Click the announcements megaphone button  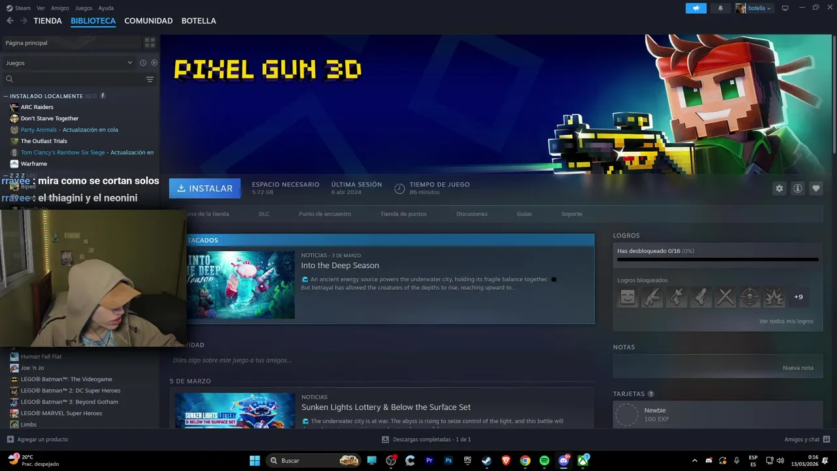coord(696,8)
